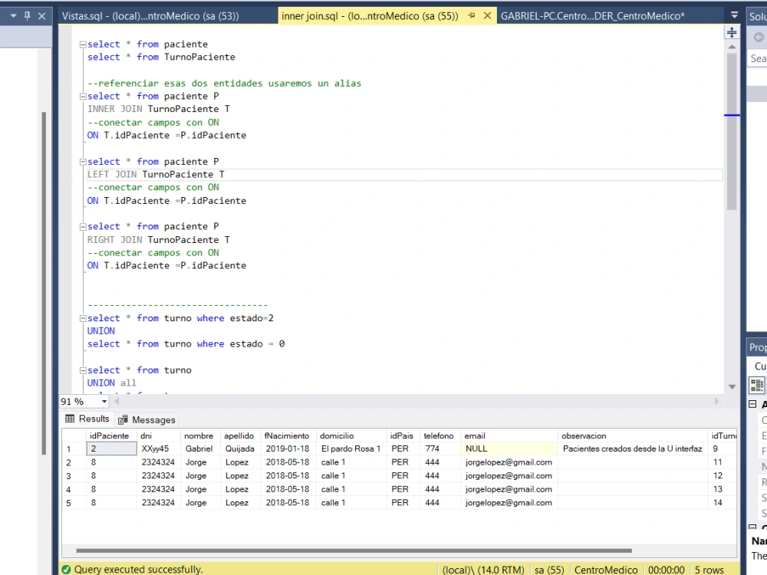Click the Pacientes creados desde la U interfaz cell
The height and width of the screenshot is (575, 767).
(633, 449)
